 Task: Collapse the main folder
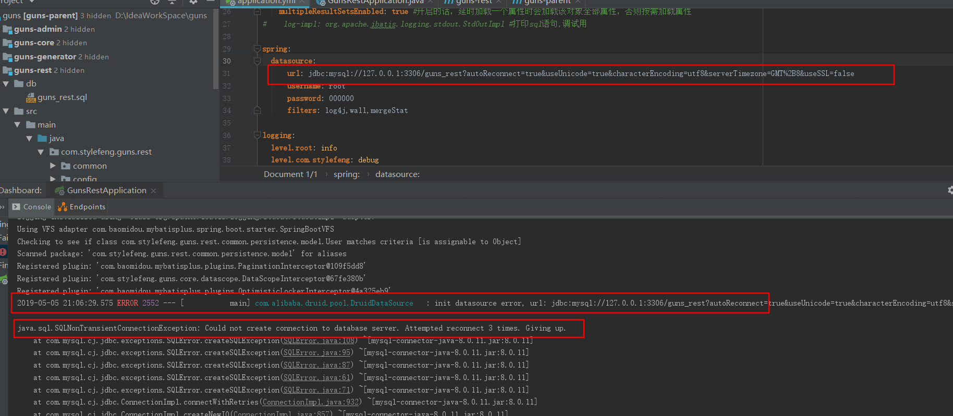pos(17,125)
